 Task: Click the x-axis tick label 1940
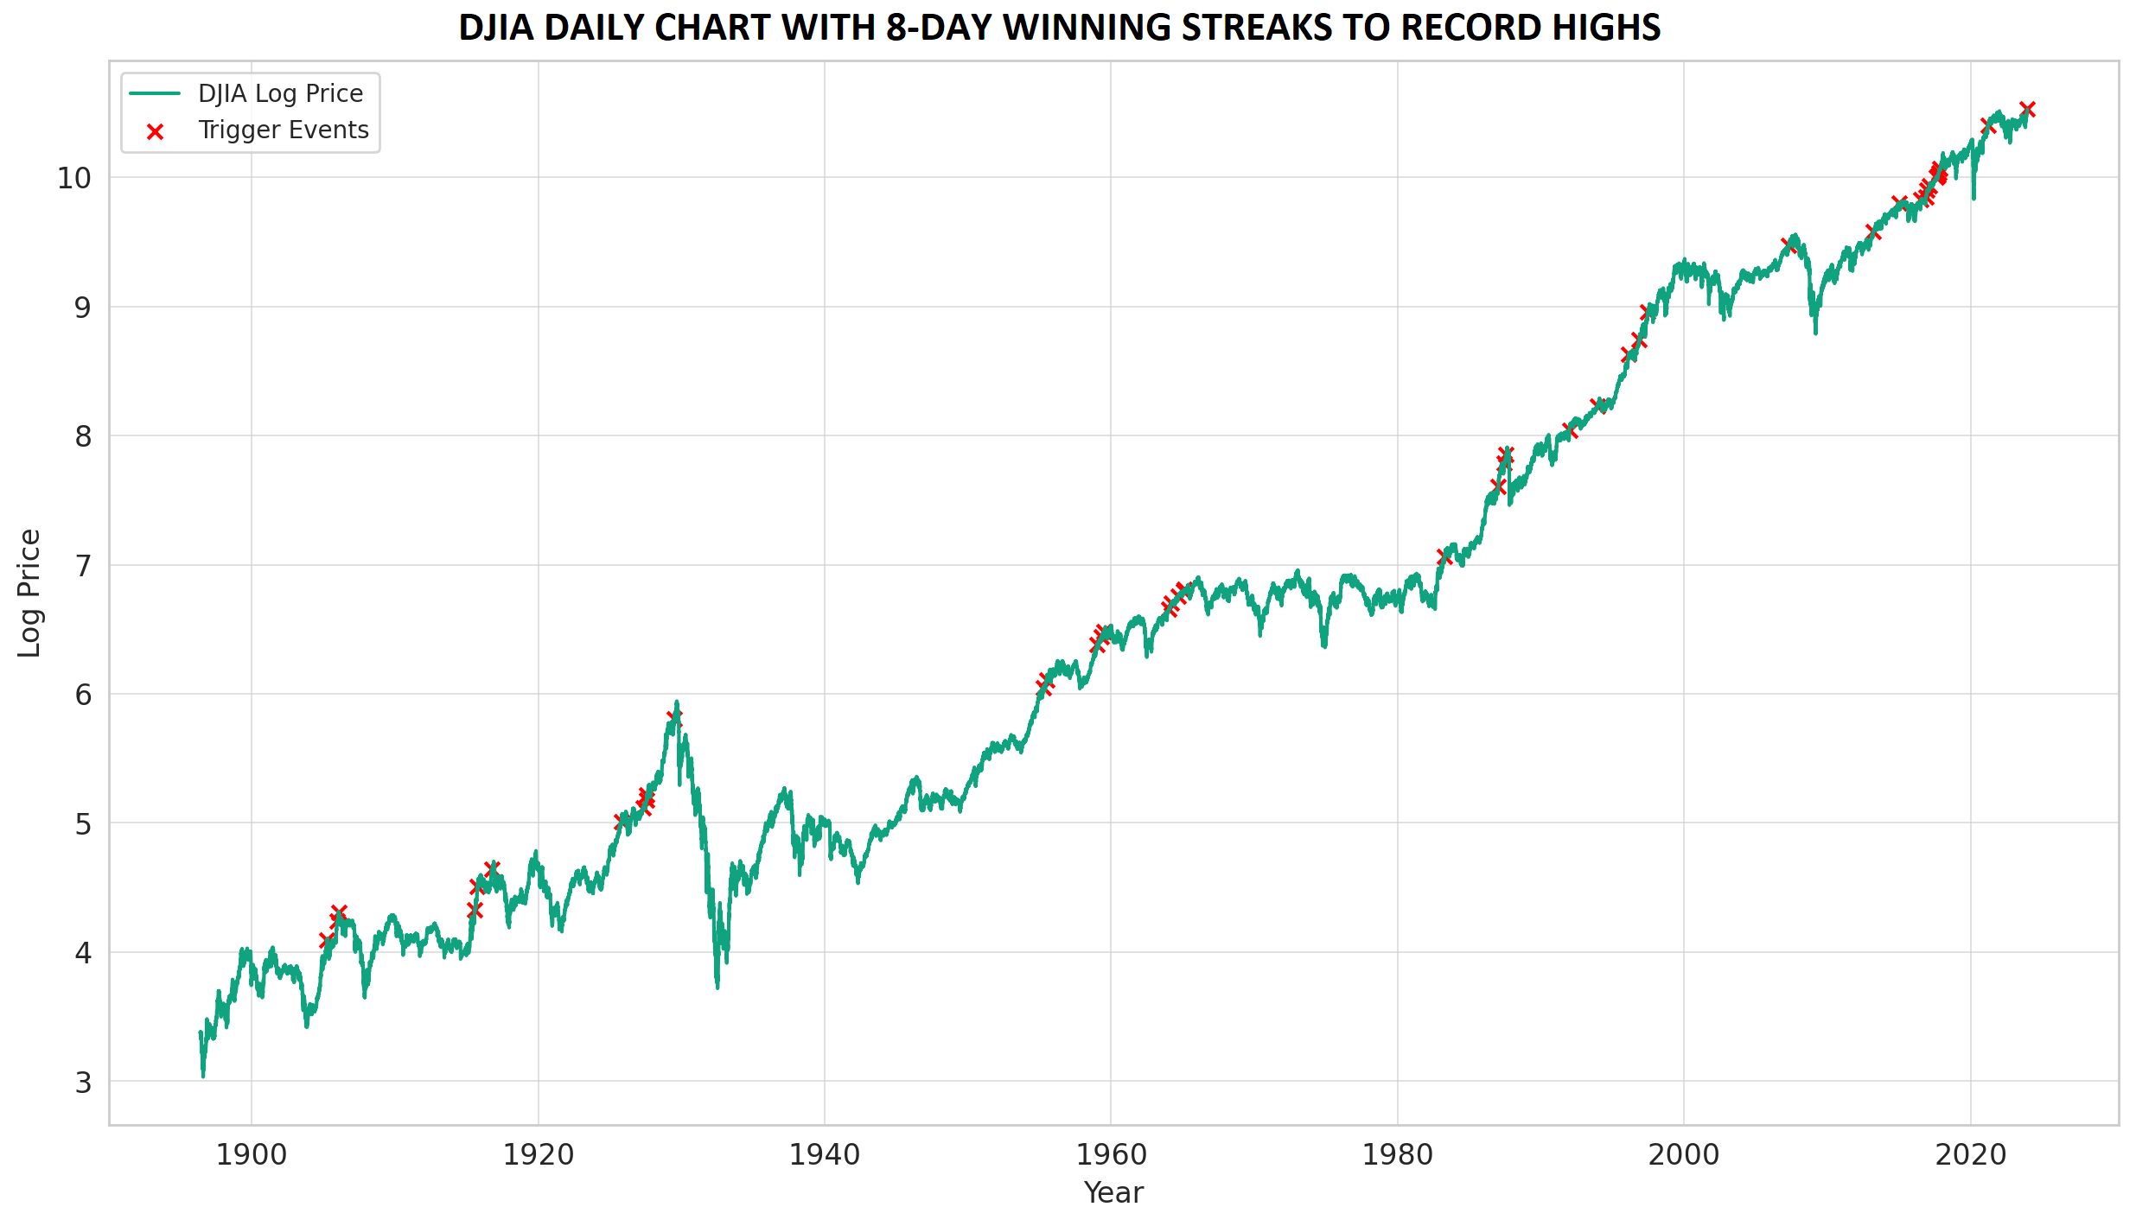click(825, 1155)
